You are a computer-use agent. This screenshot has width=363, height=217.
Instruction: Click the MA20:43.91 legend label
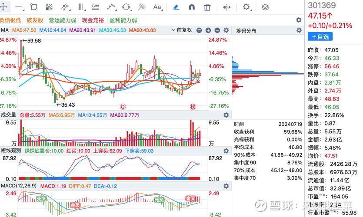[83, 30]
